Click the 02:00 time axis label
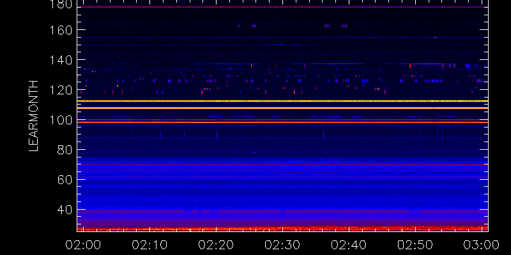511x255 pixels. tap(83, 245)
